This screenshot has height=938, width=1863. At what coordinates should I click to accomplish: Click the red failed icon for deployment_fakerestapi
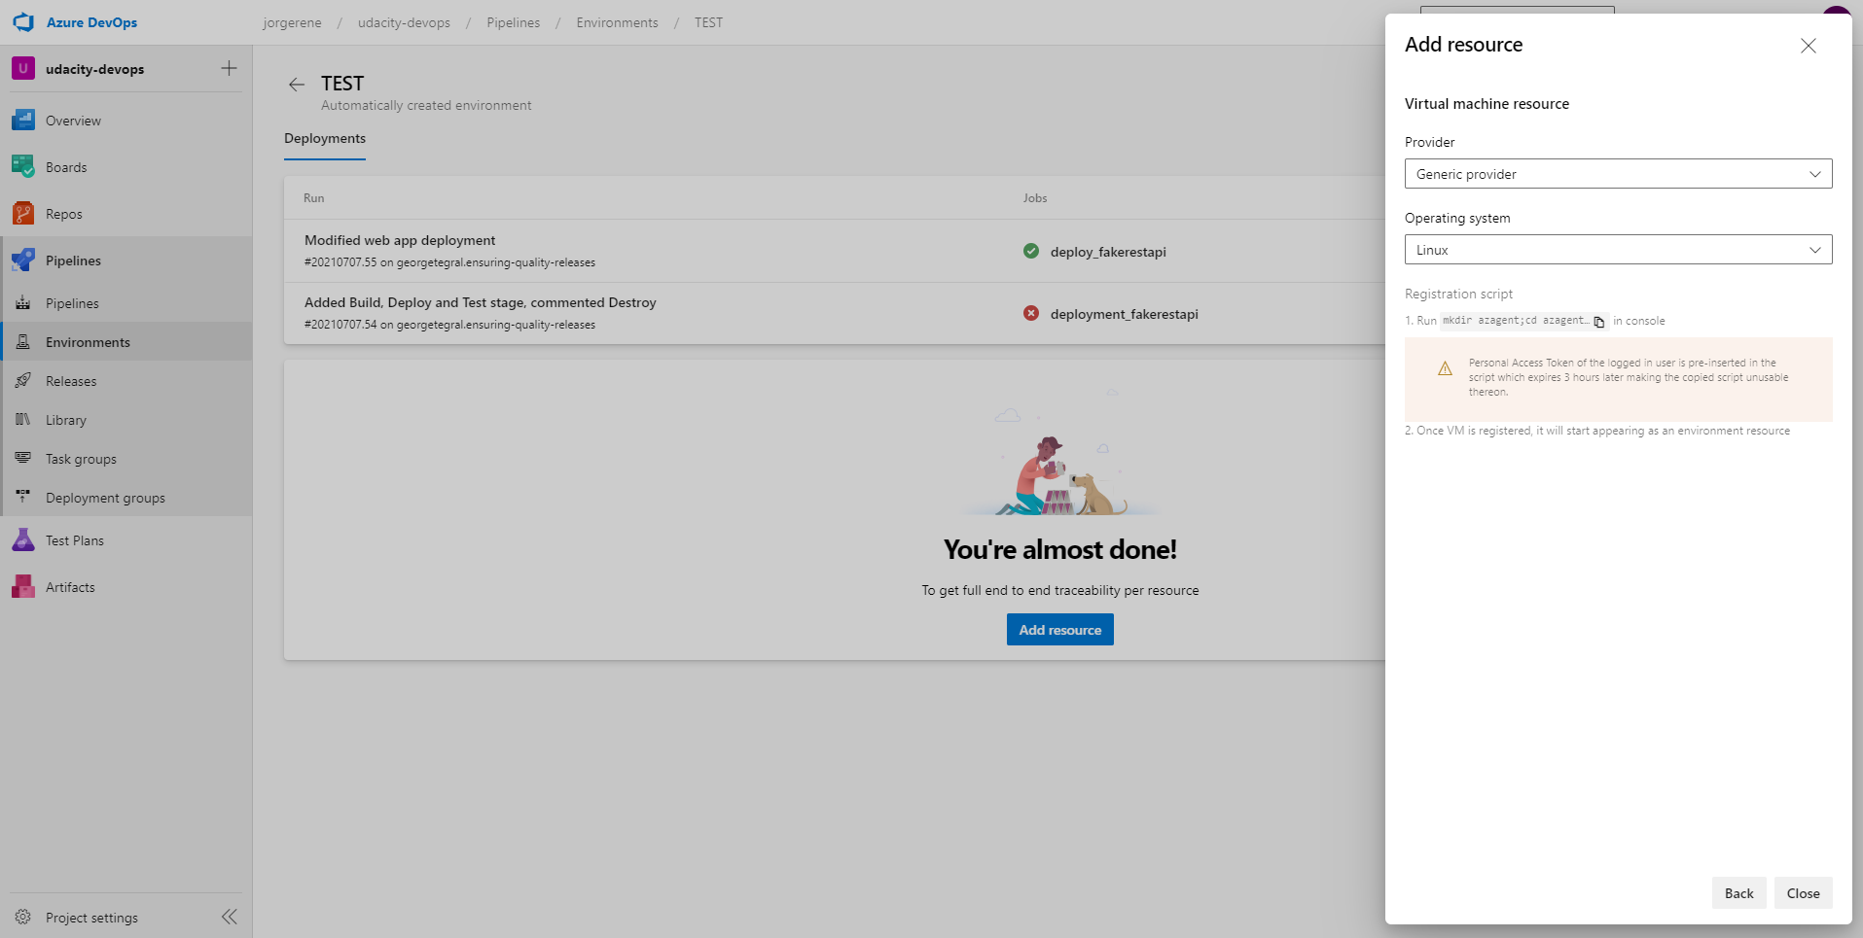(1031, 313)
